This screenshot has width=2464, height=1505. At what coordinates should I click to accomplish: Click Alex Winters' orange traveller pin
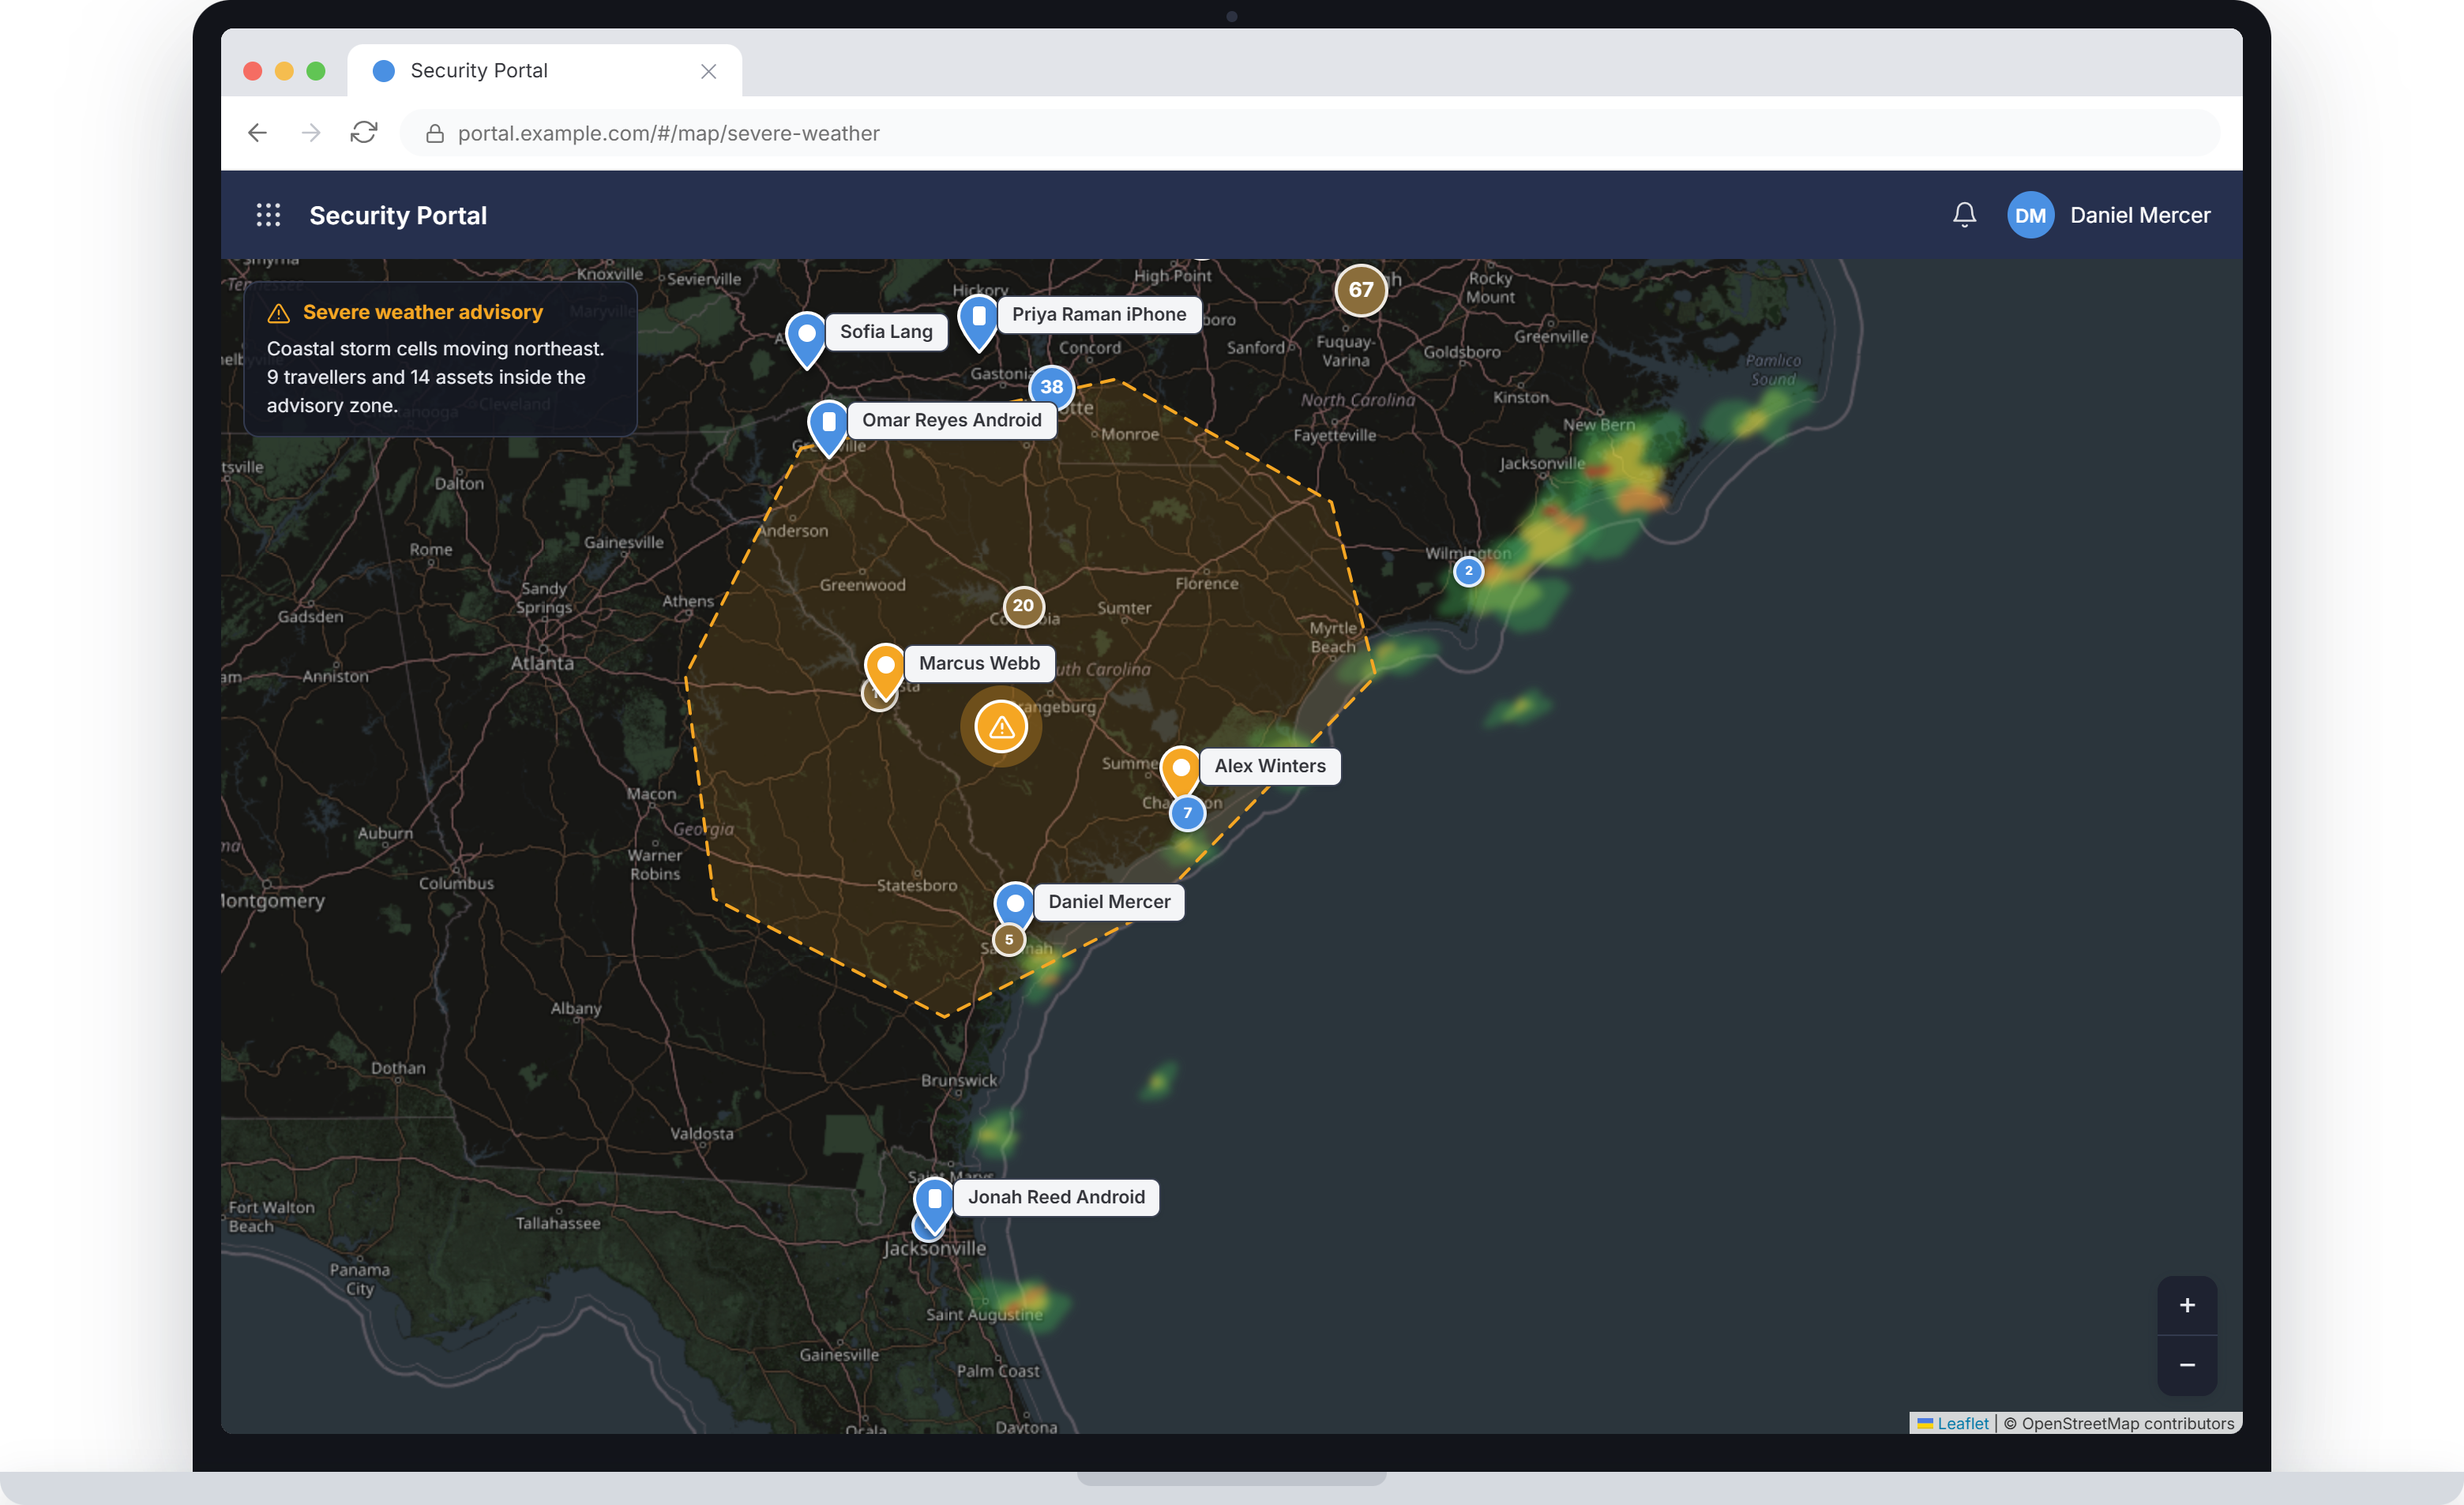click(x=1181, y=774)
